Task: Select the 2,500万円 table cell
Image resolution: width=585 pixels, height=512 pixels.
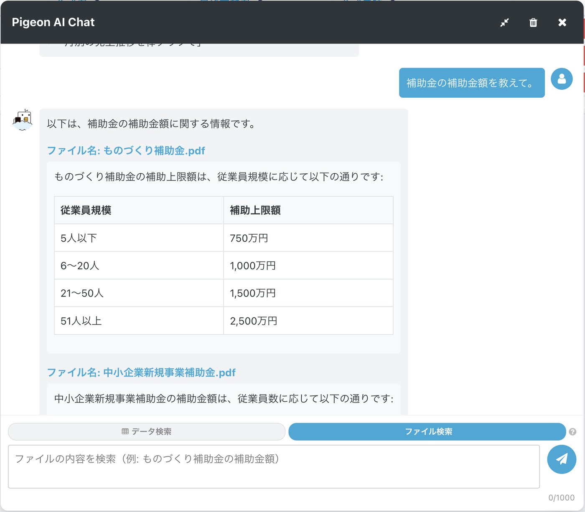Action: pos(308,321)
